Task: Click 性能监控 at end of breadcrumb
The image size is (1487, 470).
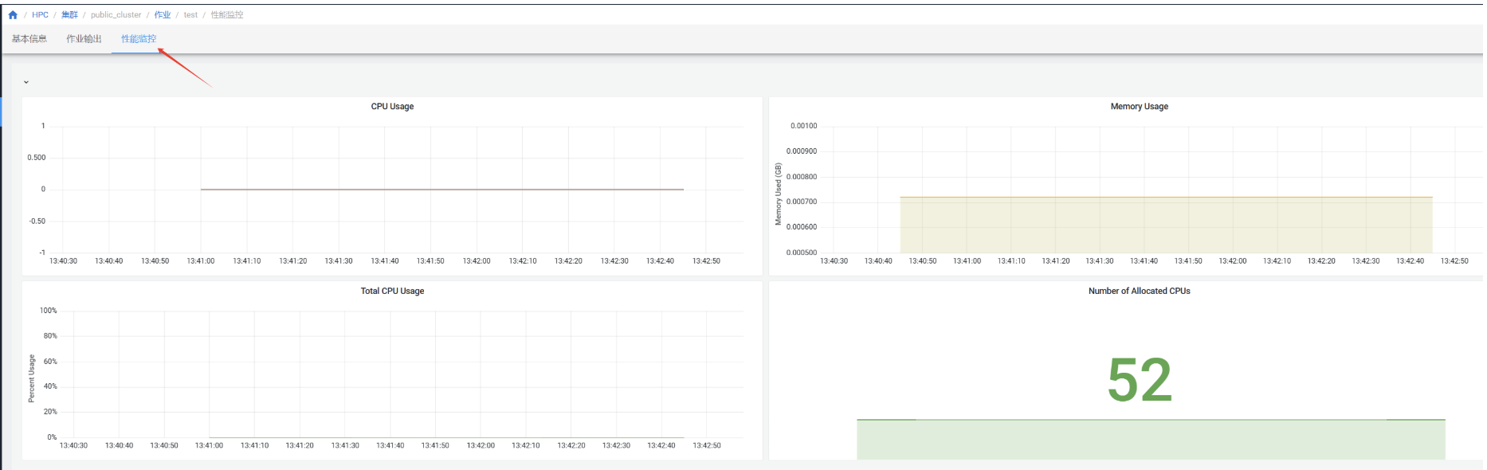Action: tap(227, 15)
